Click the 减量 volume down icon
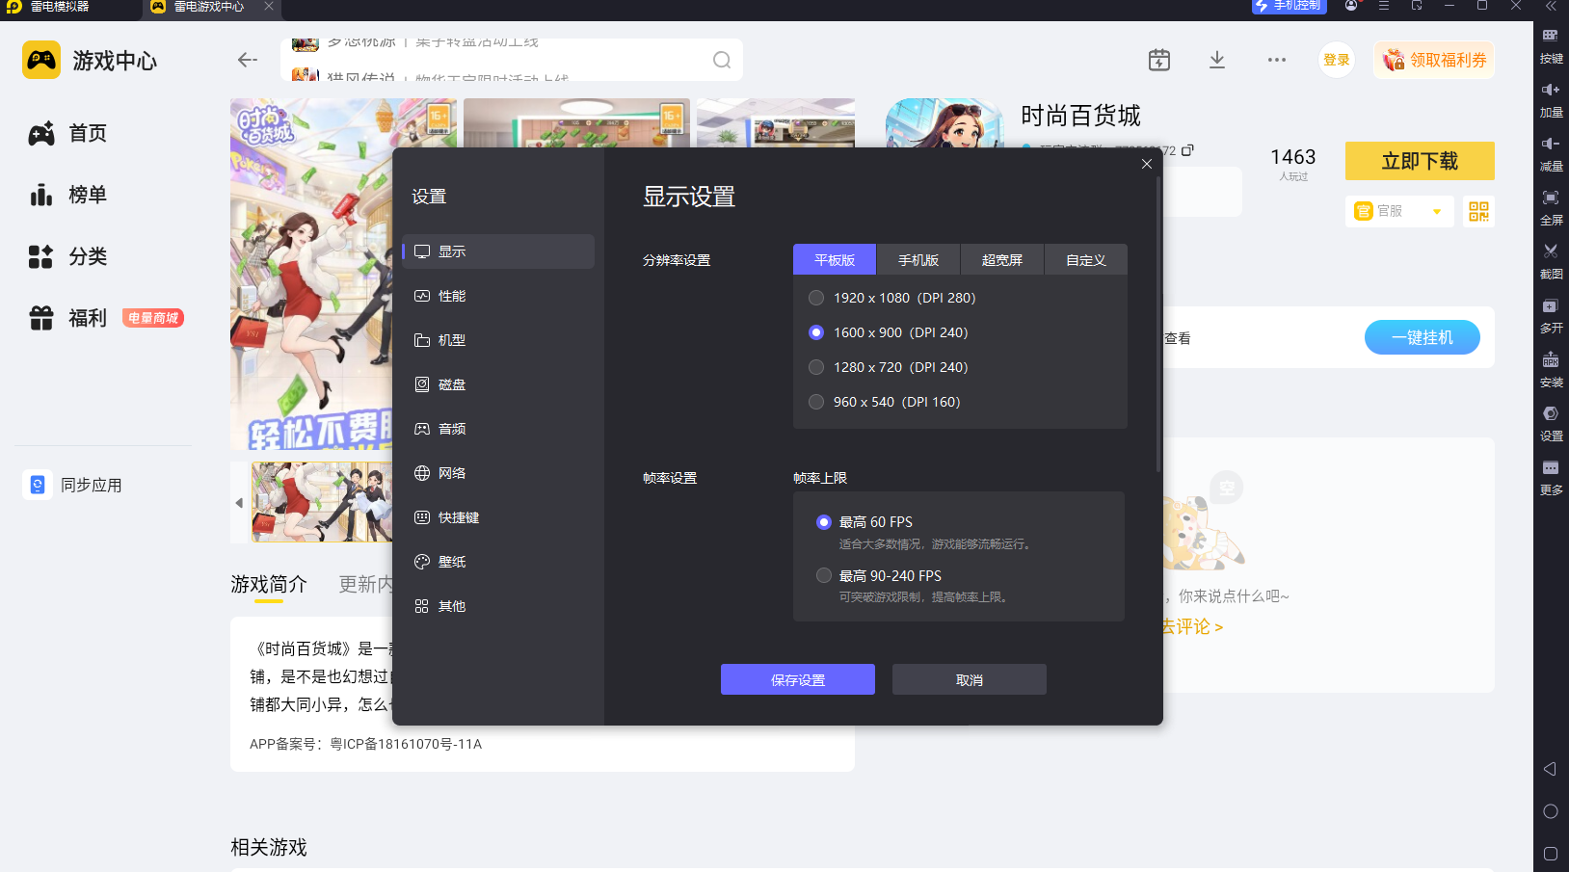1569x872 pixels. tap(1551, 152)
